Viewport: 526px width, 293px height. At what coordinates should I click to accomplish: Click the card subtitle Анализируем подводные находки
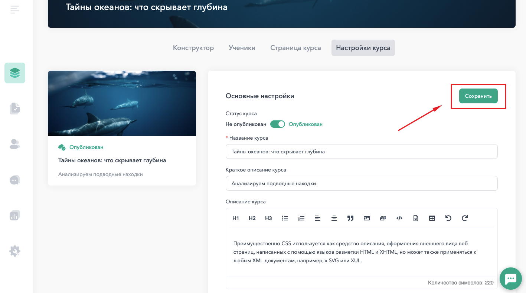click(101, 174)
